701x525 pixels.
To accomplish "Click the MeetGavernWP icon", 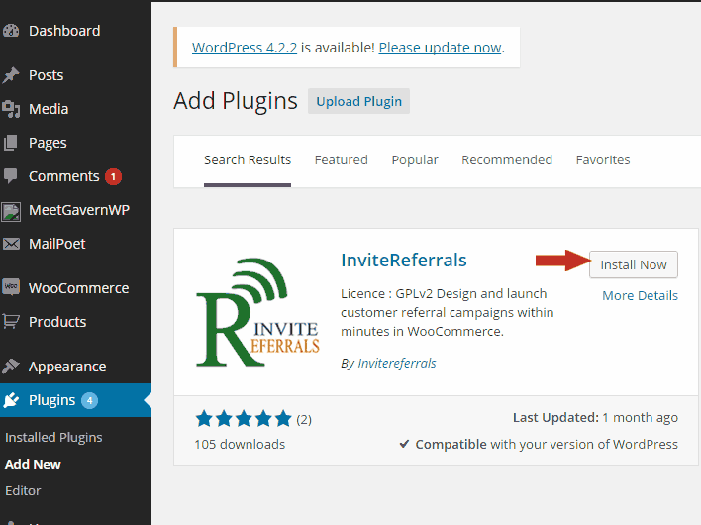I will click(11, 212).
